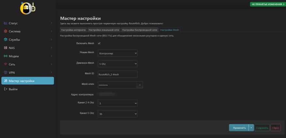Switch to Настройки интернета tab
286x138 pixels.
point(73,30)
